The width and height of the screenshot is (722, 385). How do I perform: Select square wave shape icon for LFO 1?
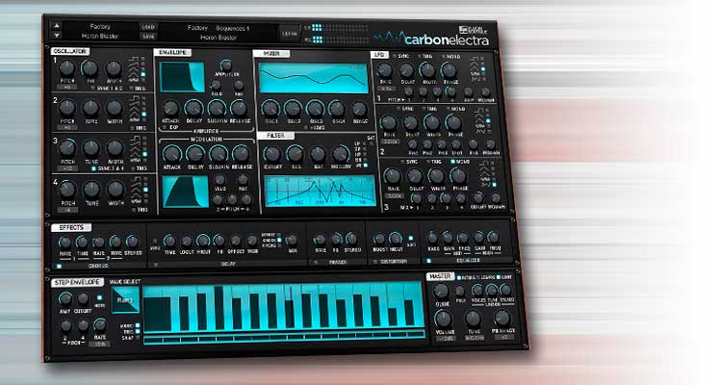tap(474, 59)
